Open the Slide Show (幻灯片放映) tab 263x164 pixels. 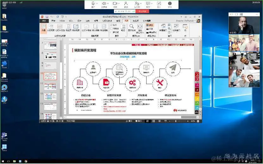107,21
